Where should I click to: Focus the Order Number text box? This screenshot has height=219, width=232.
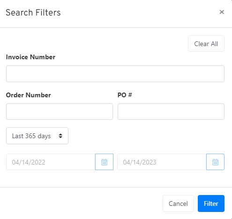tap(60, 111)
